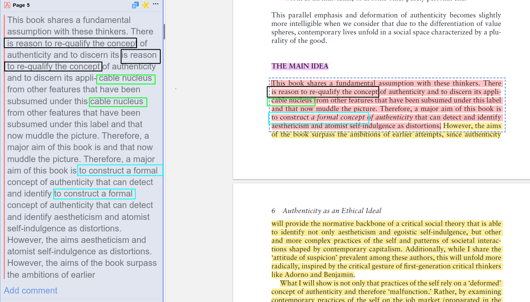
Task: Click the red highlight annotation type icon
Action: point(7,5)
